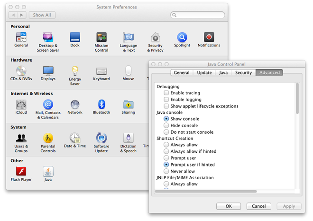Screen dimensions: 313x221
Task: Open Flash Player preferences pane
Action: 21,174
